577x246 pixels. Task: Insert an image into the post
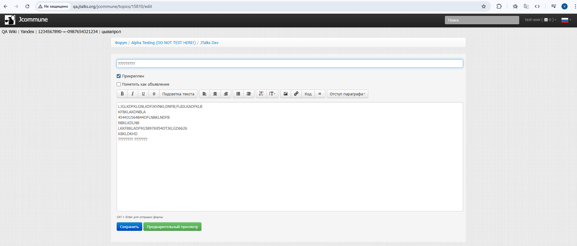(x=286, y=94)
